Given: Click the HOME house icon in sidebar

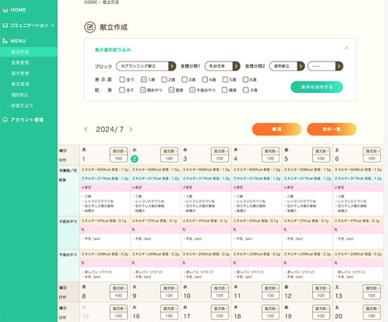Looking at the screenshot, I should click(5, 10).
